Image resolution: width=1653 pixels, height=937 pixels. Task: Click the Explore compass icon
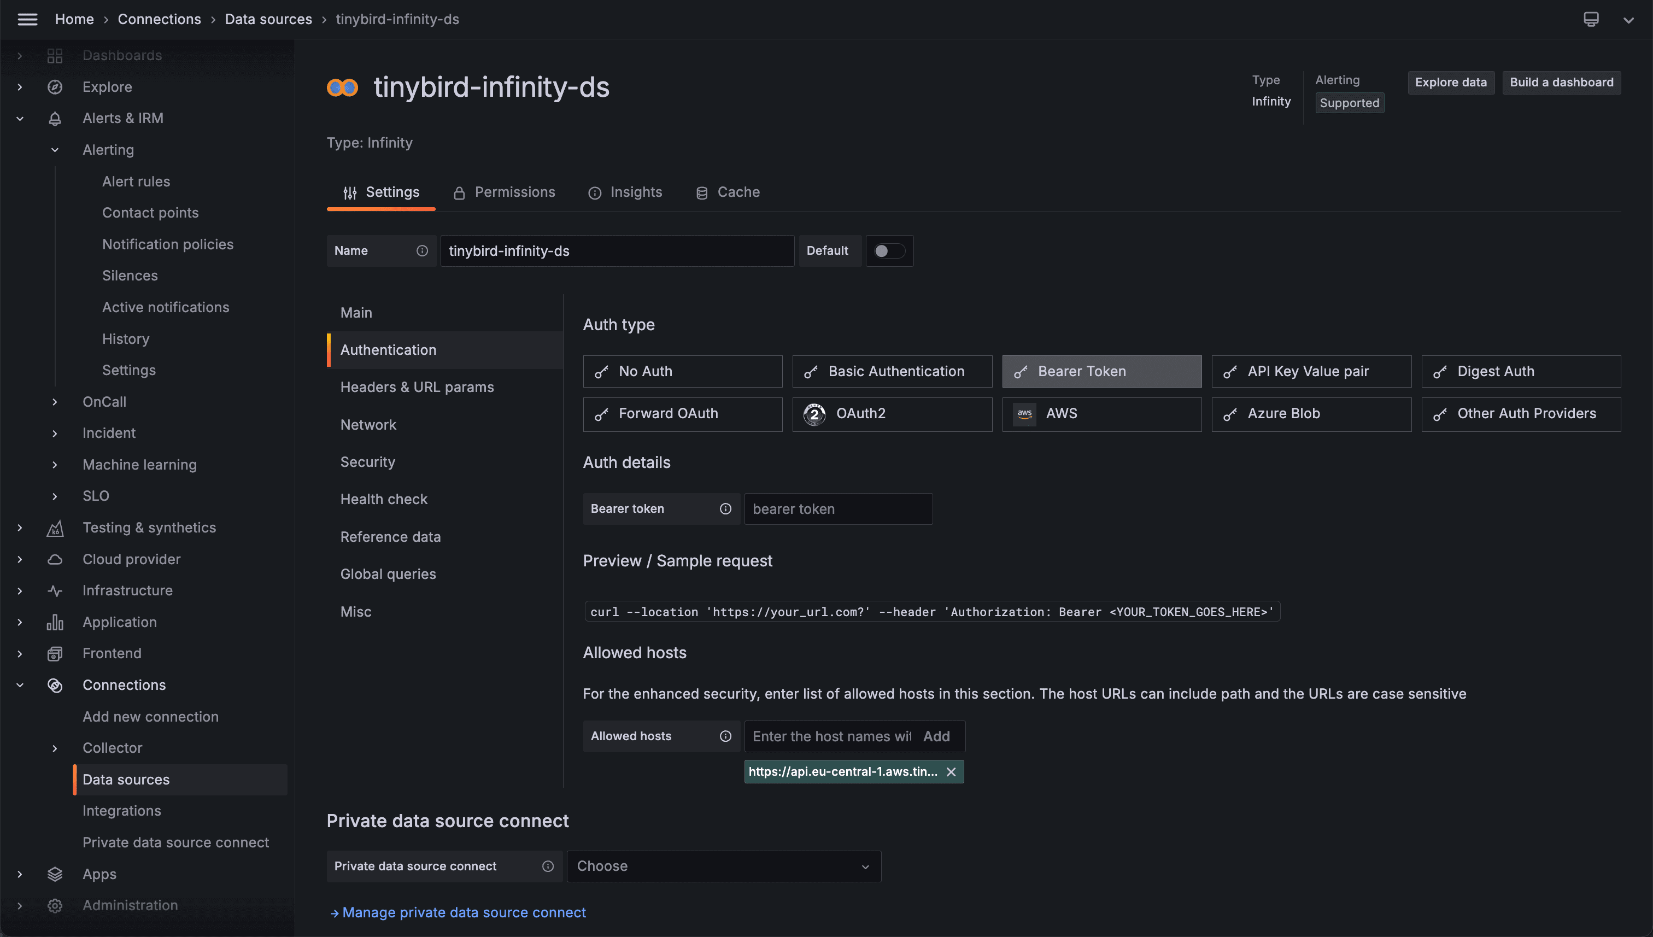55,87
